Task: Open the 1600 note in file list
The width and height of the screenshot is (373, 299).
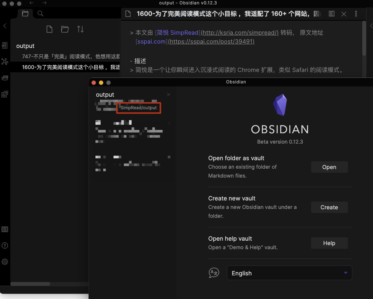Action: [66, 67]
